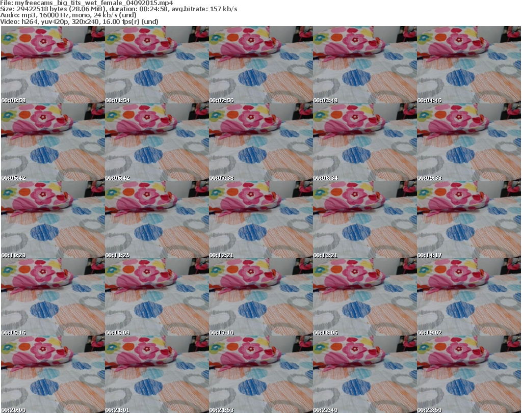Click the 'Audio: mp3, 16000 Hz' line
The width and height of the screenshot is (522, 413).
(68, 15)
